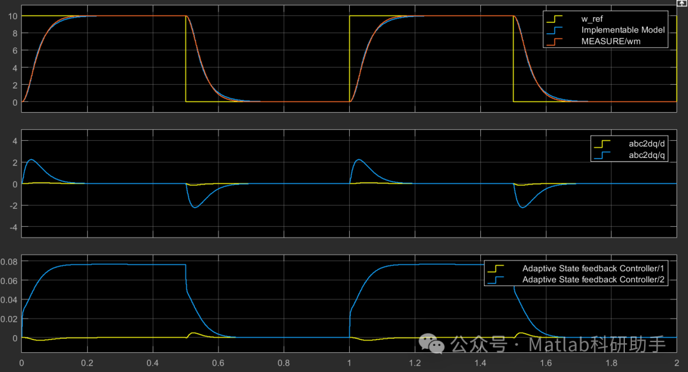The image size is (688, 372).
Task: Click the -2 y-axis label in middle plot
Action: pyautogui.click(x=14, y=206)
